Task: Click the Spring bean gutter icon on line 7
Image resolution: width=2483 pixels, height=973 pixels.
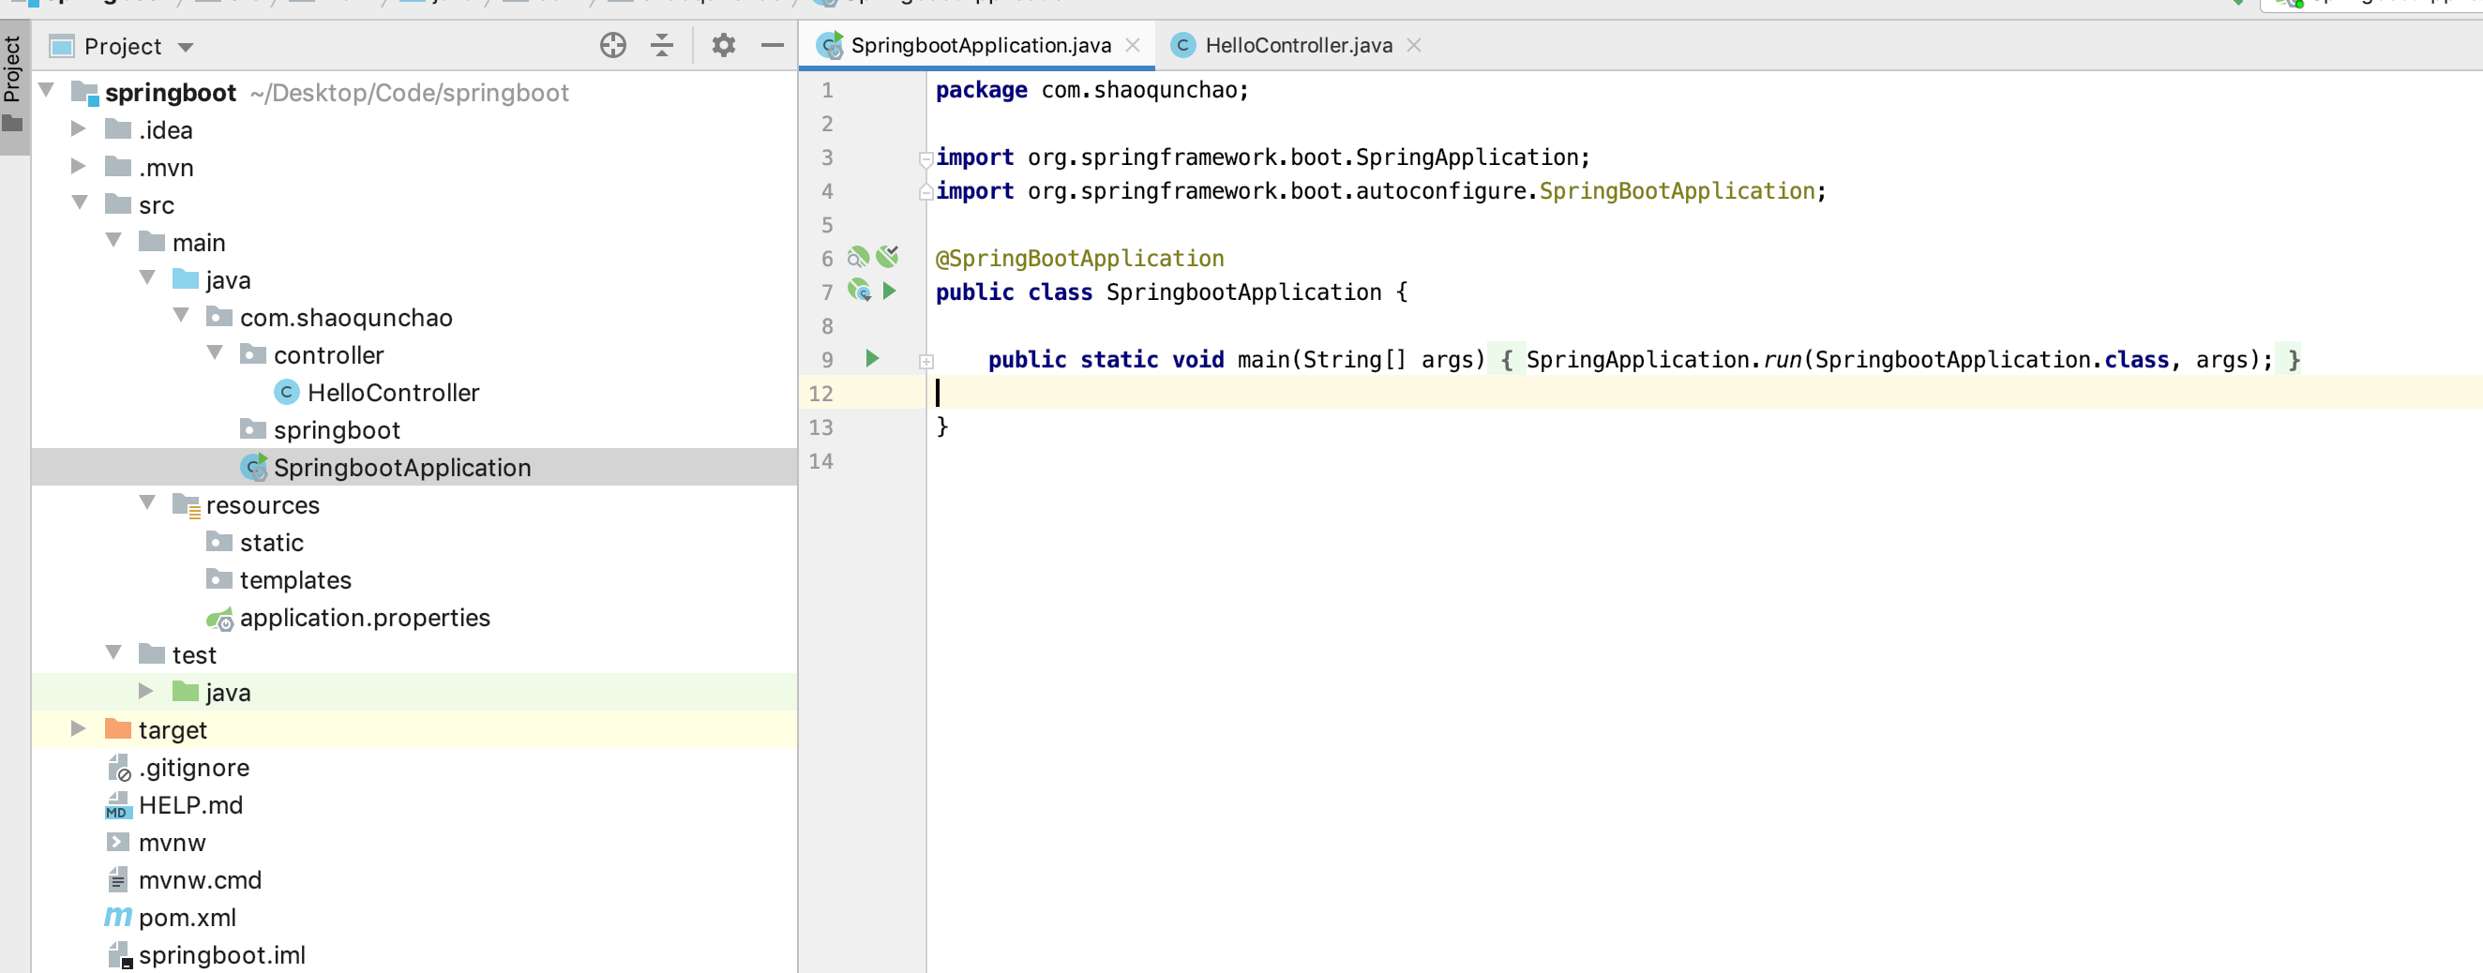Action: (x=859, y=290)
